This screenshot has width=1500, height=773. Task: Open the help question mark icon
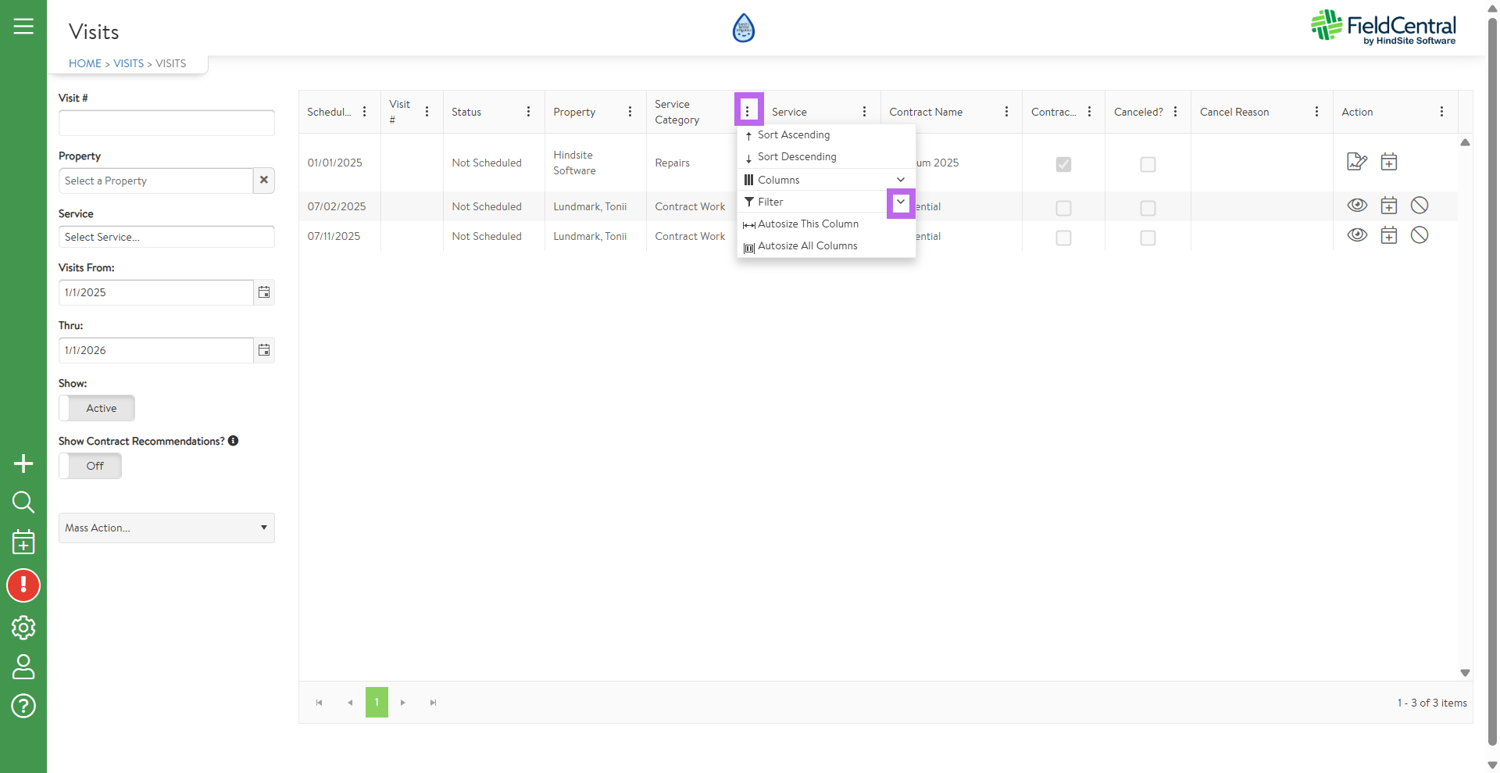(23, 706)
